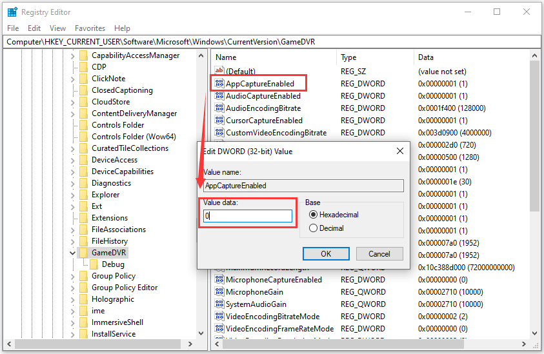Open the Favorites menu

click(x=90, y=28)
